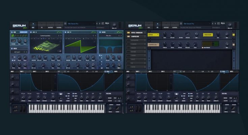Click the save preset disk icon in left window
This screenshot has height=135, width=248.
(65, 24)
